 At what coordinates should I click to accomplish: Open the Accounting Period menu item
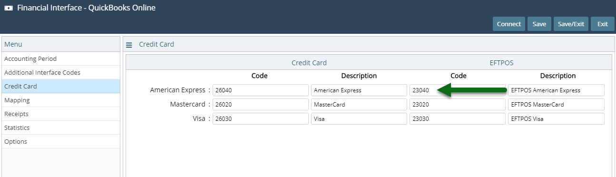click(x=61, y=59)
